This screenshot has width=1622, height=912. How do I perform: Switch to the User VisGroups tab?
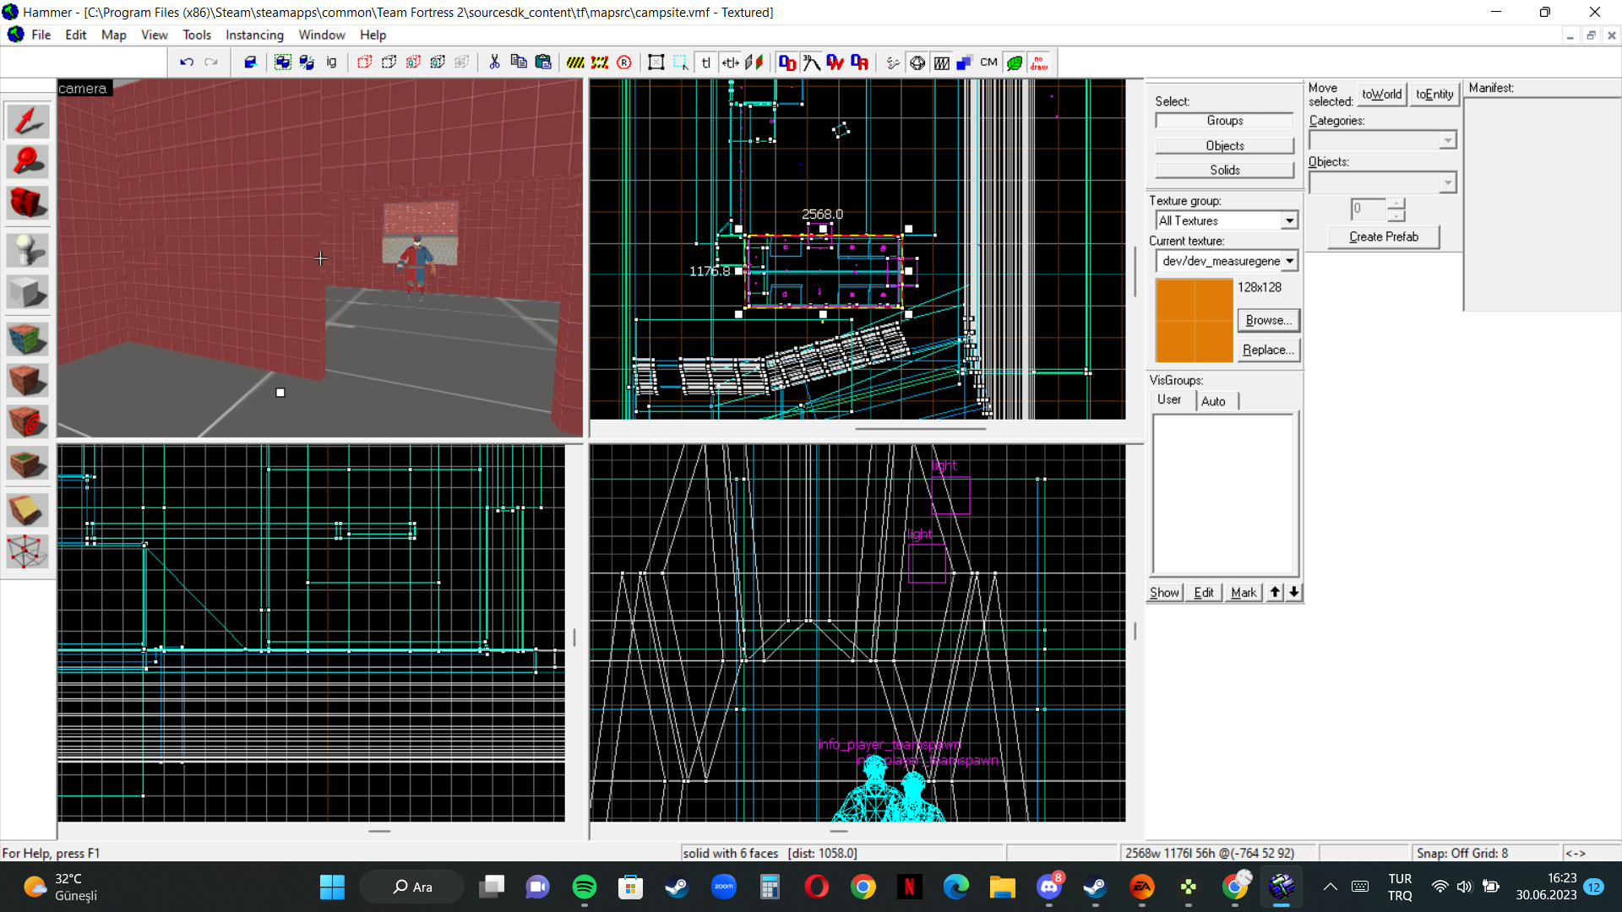point(1169,399)
